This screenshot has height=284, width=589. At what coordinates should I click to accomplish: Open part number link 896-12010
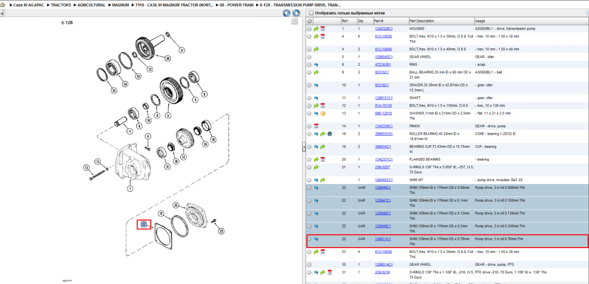pyautogui.click(x=383, y=113)
